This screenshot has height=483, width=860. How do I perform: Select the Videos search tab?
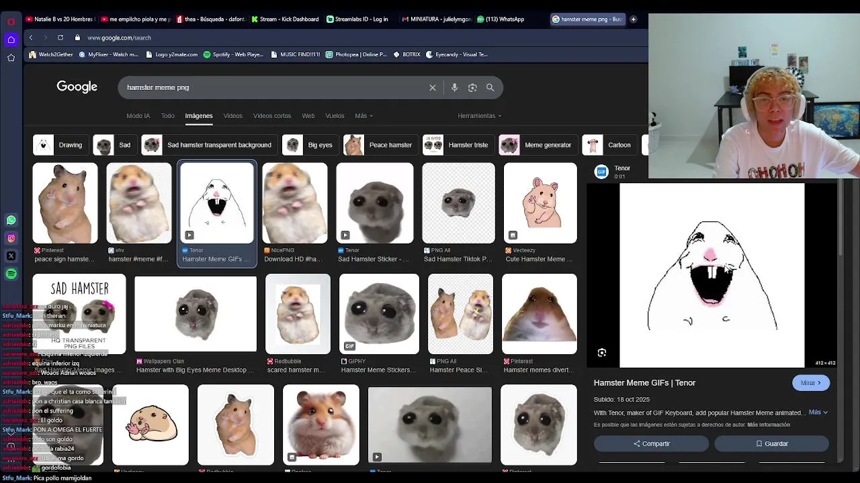pyautogui.click(x=233, y=116)
